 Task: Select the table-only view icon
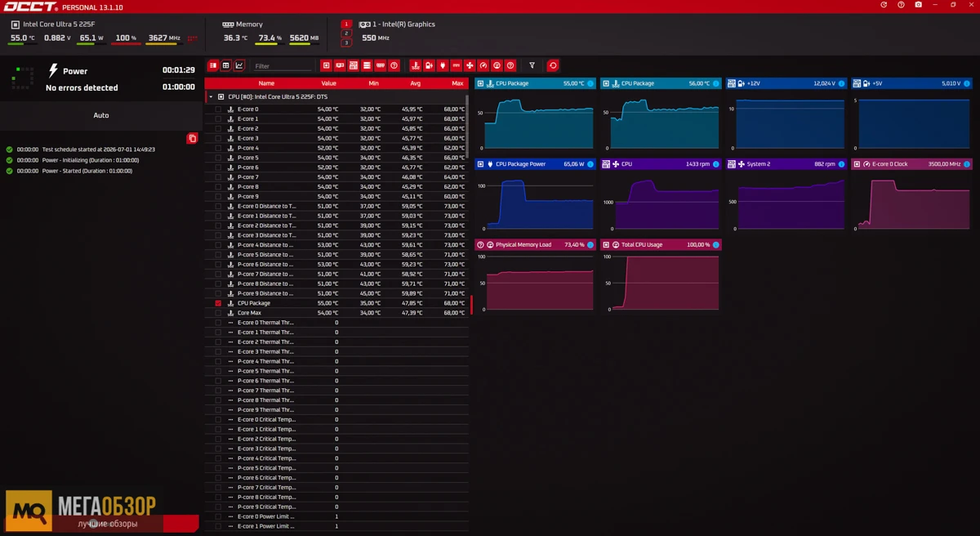point(226,65)
